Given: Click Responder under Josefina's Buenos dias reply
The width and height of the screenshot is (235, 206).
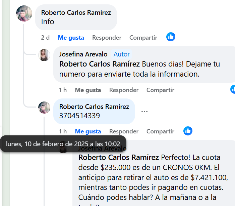Looking at the screenshot, I should tap(124, 90).
